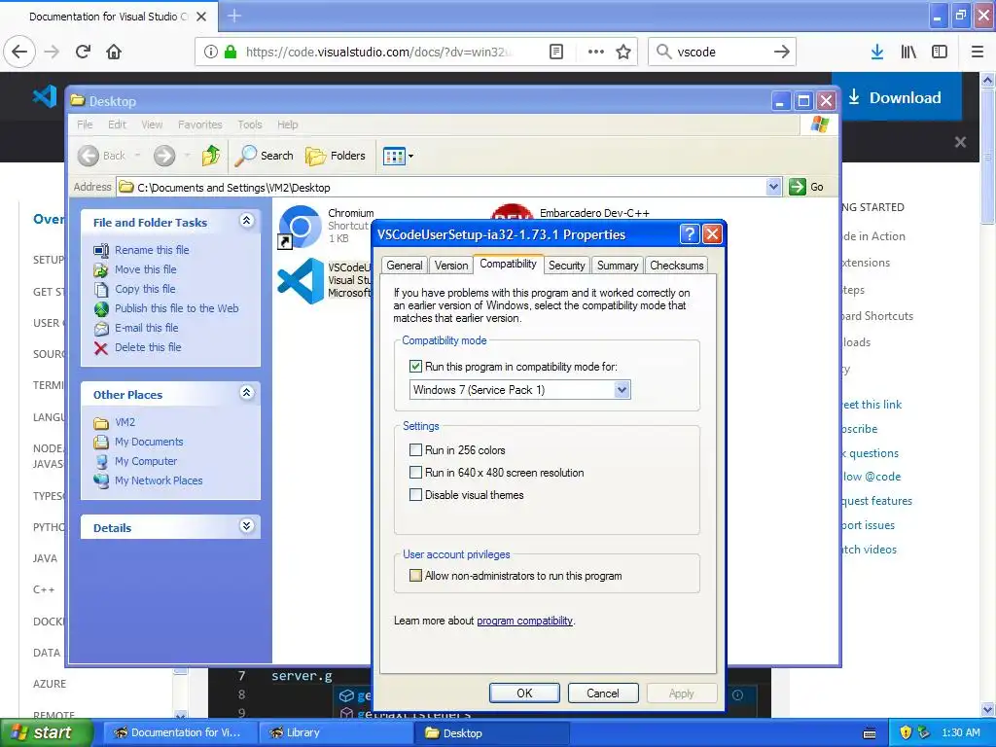Switch to Summary tab
996x747 pixels.
point(618,266)
